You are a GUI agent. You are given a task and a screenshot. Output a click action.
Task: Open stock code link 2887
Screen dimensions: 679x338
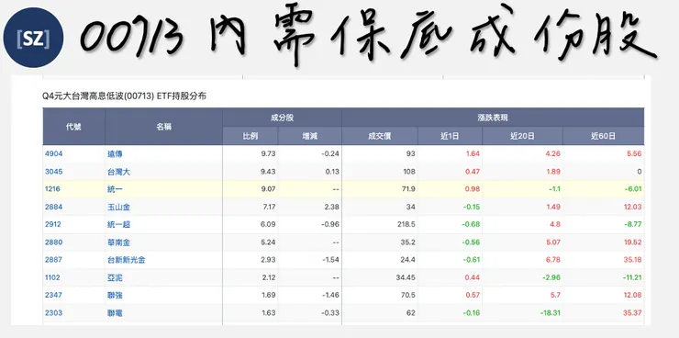click(54, 260)
